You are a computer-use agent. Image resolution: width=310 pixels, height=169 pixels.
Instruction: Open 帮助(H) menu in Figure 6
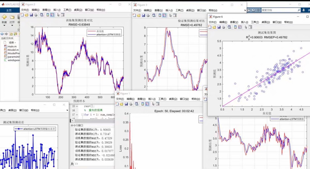pos(288,22)
